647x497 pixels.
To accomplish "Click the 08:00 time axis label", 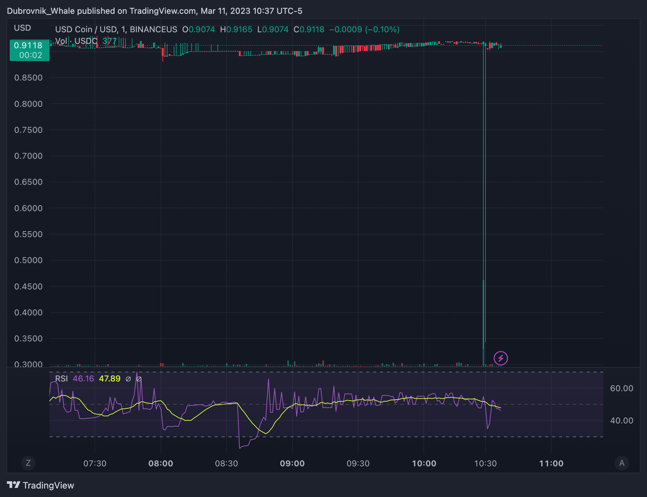I will (x=161, y=463).
